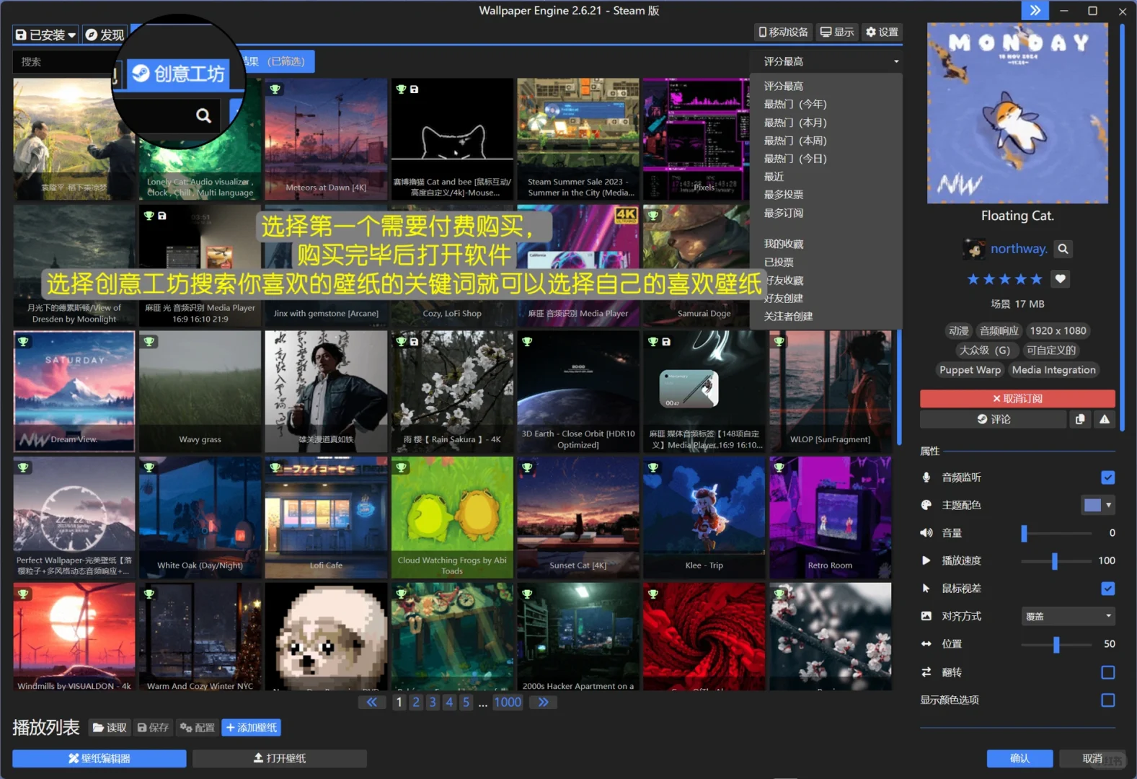Image resolution: width=1137 pixels, height=779 pixels.
Task: Click the northway. author avatar
Action: tap(974, 249)
